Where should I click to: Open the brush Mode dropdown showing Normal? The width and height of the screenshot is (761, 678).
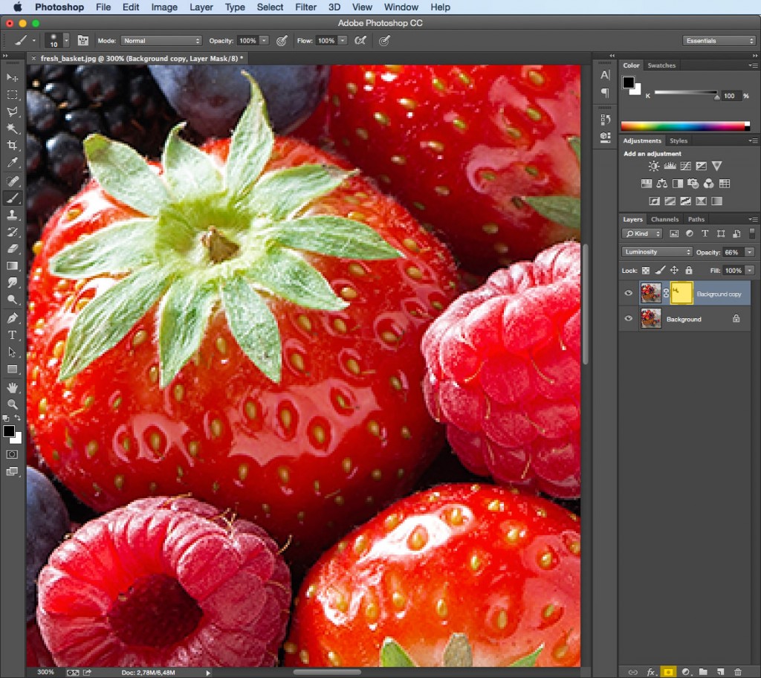click(161, 41)
